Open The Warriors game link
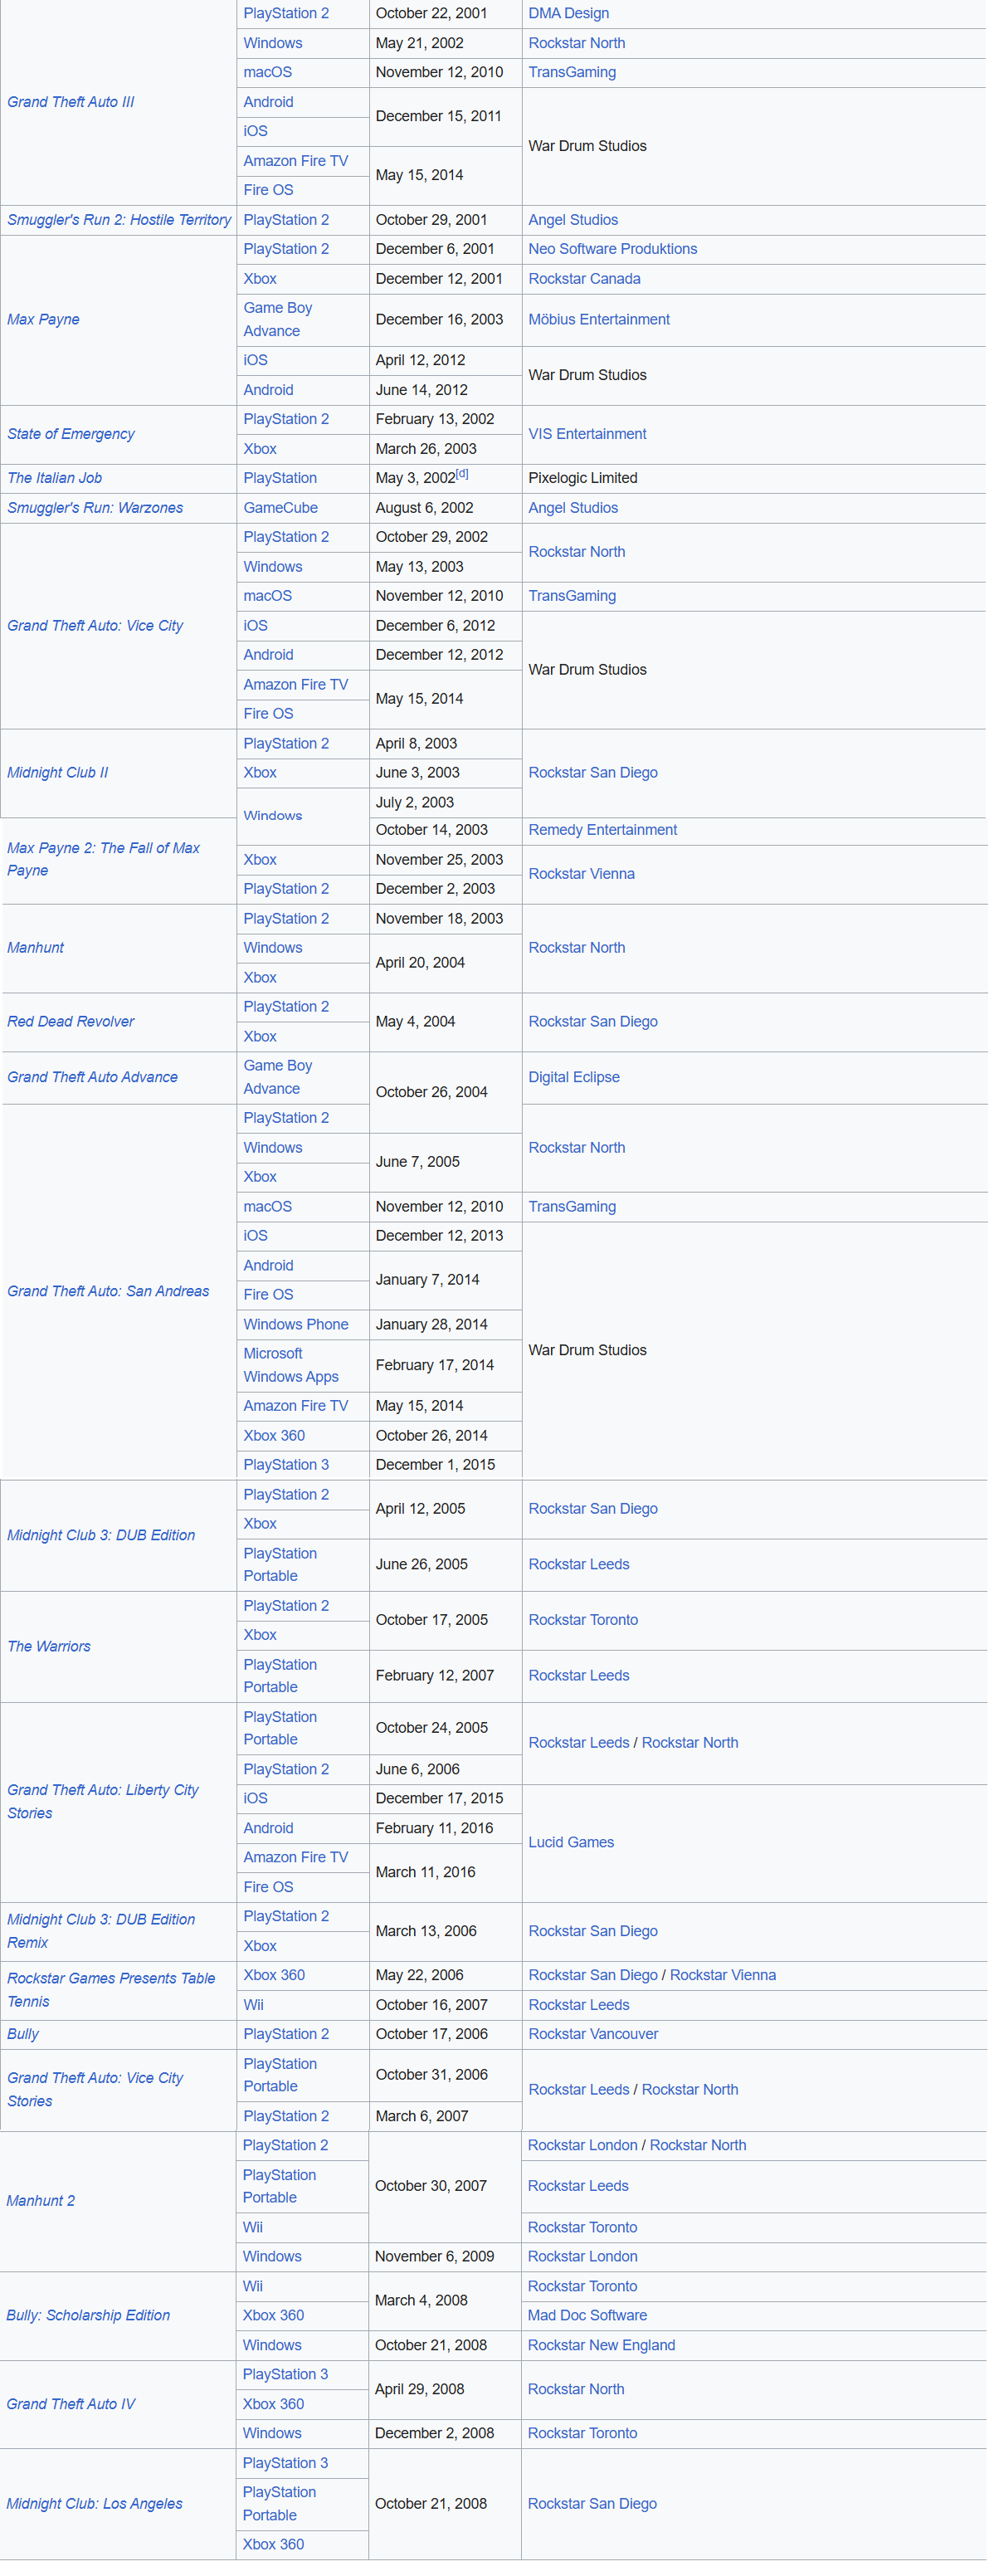Viewport: 989px width, 2576px height. pos(48,1646)
